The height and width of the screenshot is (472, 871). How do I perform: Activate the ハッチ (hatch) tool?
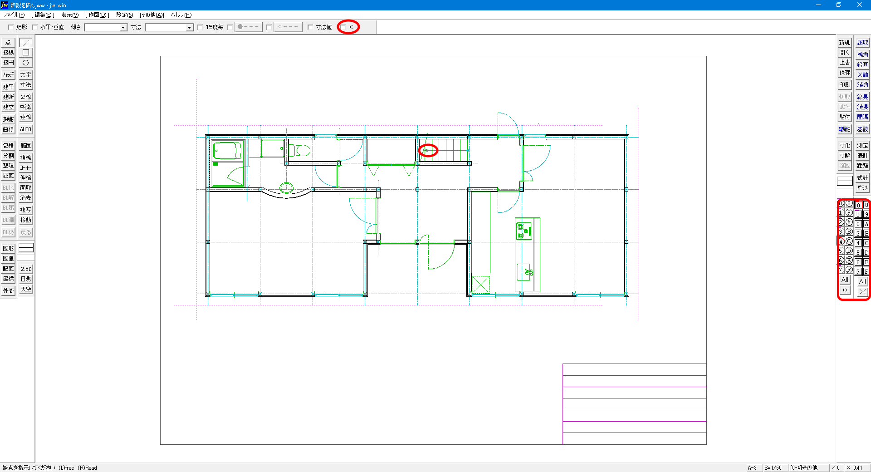point(8,74)
